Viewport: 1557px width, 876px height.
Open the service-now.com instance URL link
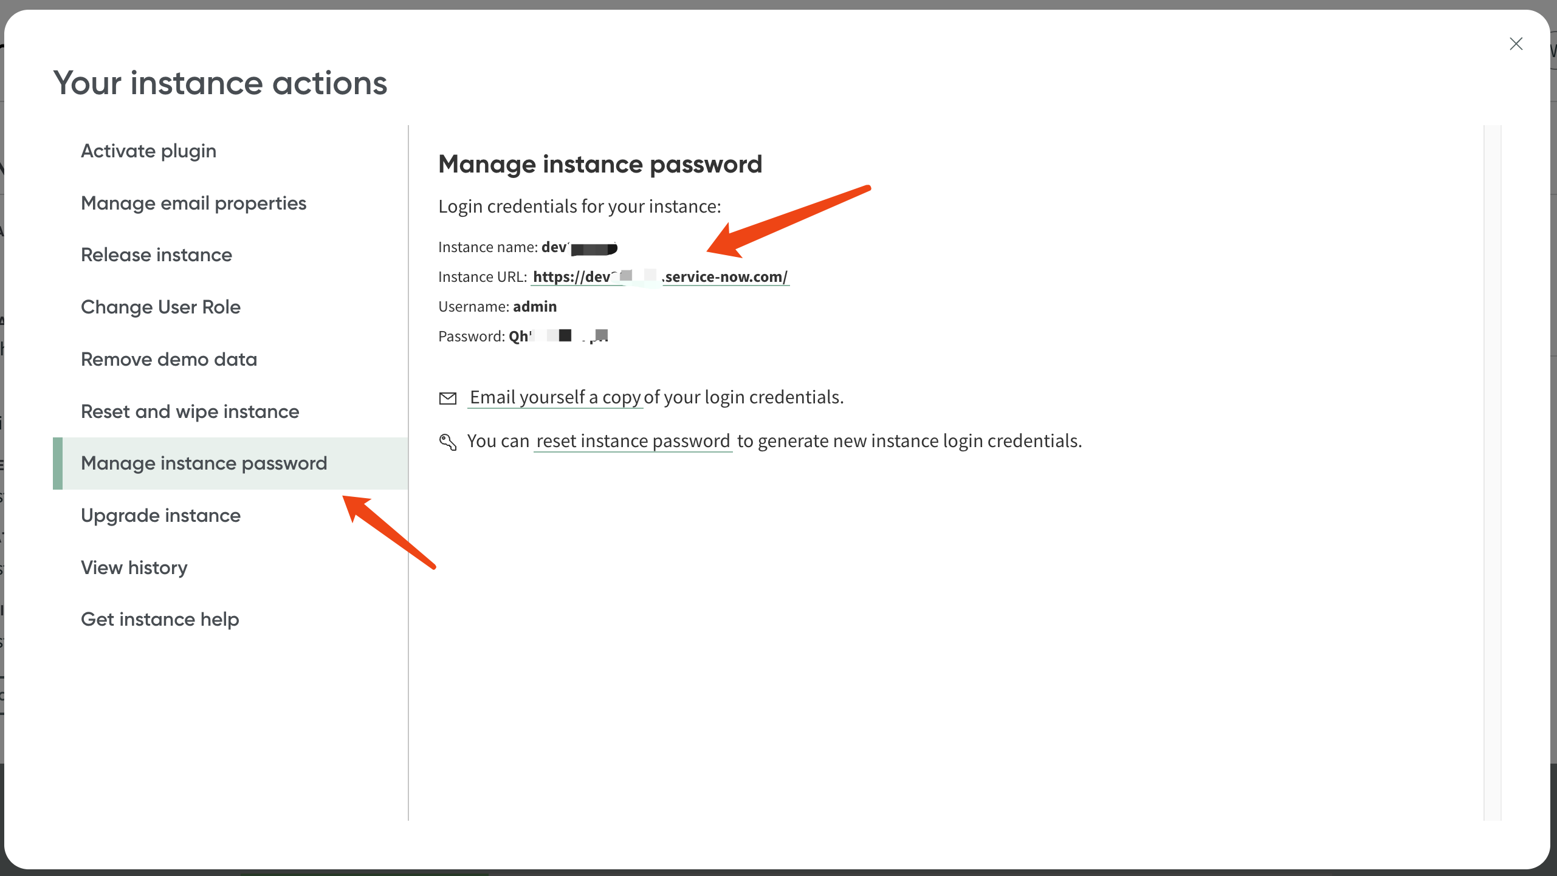(x=660, y=277)
